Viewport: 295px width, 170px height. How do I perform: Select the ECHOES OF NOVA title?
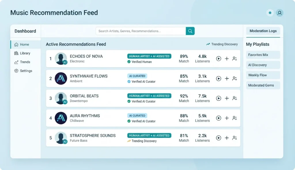(86, 56)
